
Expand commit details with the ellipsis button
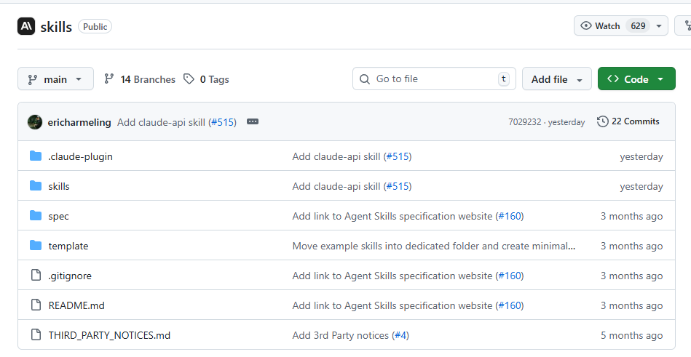253,121
